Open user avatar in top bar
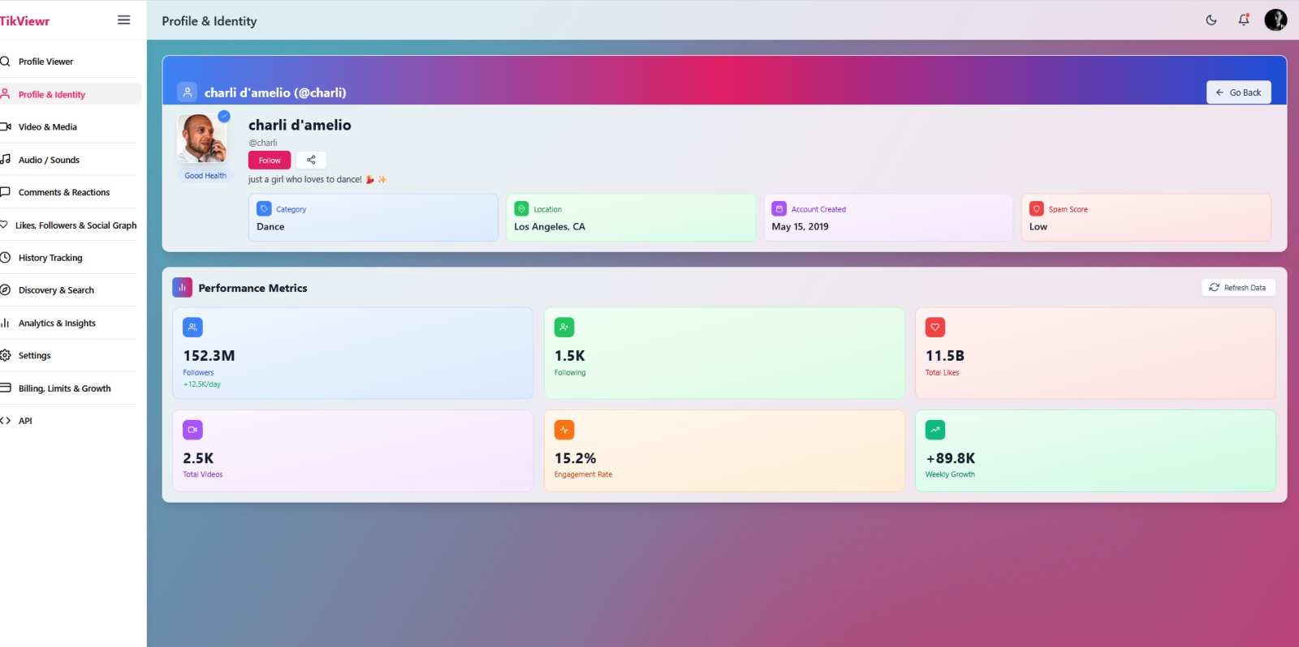Image resolution: width=1299 pixels, height=647 pixels. click(1275, 20)
